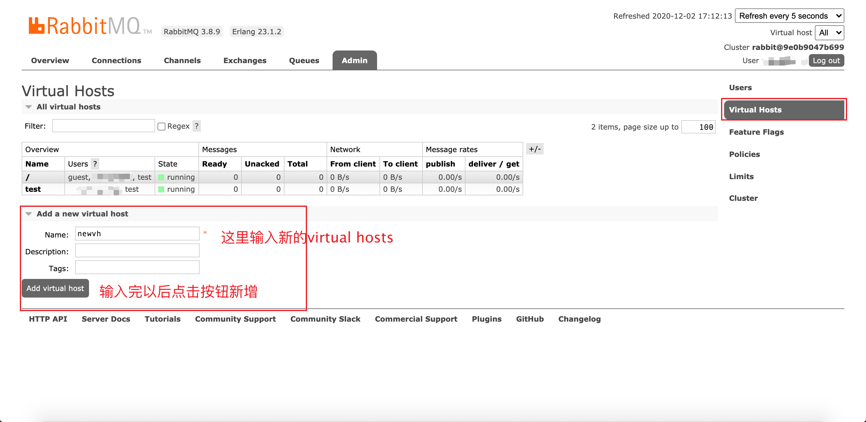866x422 pixels.
Task: Open the Virtual host All dropdown
Action: pos(829,32)
